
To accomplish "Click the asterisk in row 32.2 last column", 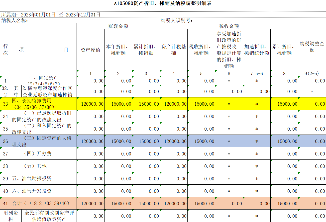I will pos(312,91).
